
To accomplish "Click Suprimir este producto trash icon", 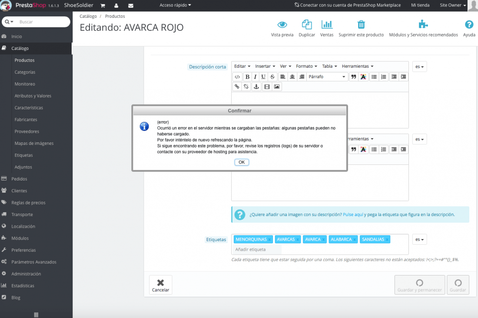I will pos(361,29).
